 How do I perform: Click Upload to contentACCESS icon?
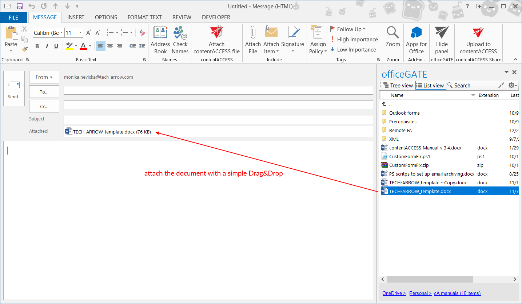click(x=478, y=33)
